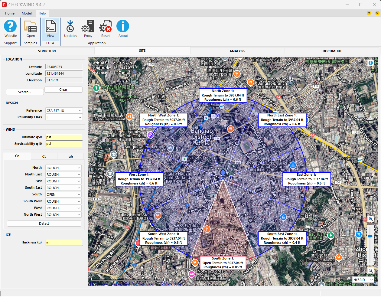Click the map zoom slider handle
381x297 pixels.
point(370,236)
